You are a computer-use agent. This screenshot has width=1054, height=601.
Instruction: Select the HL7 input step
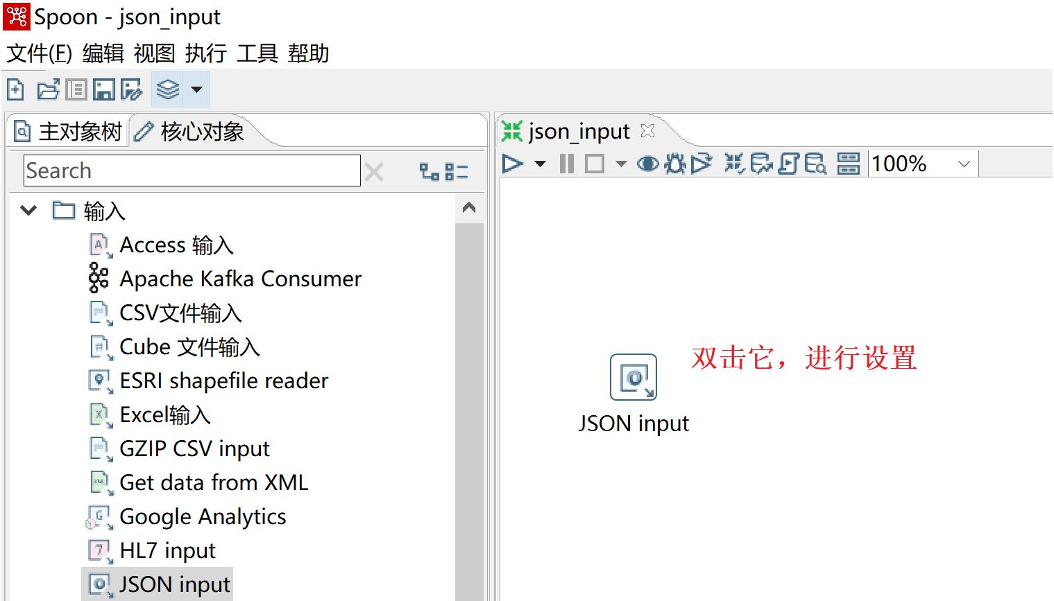(167, 550)
